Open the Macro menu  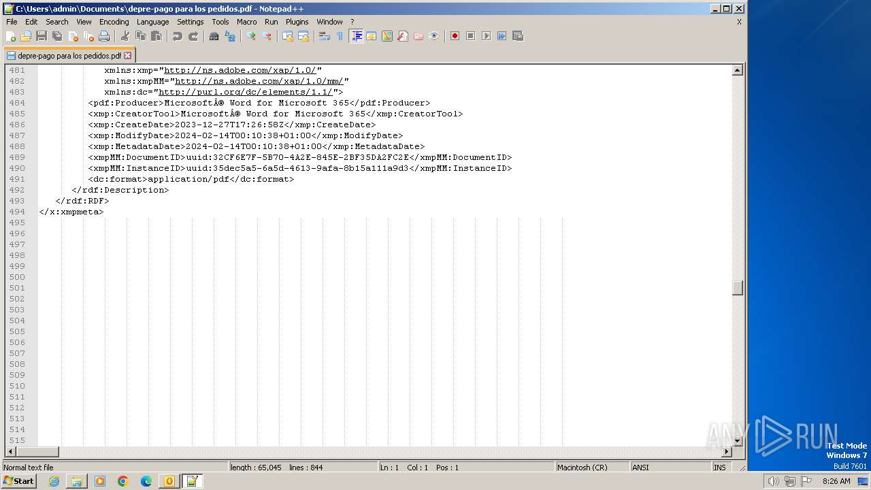247,22
